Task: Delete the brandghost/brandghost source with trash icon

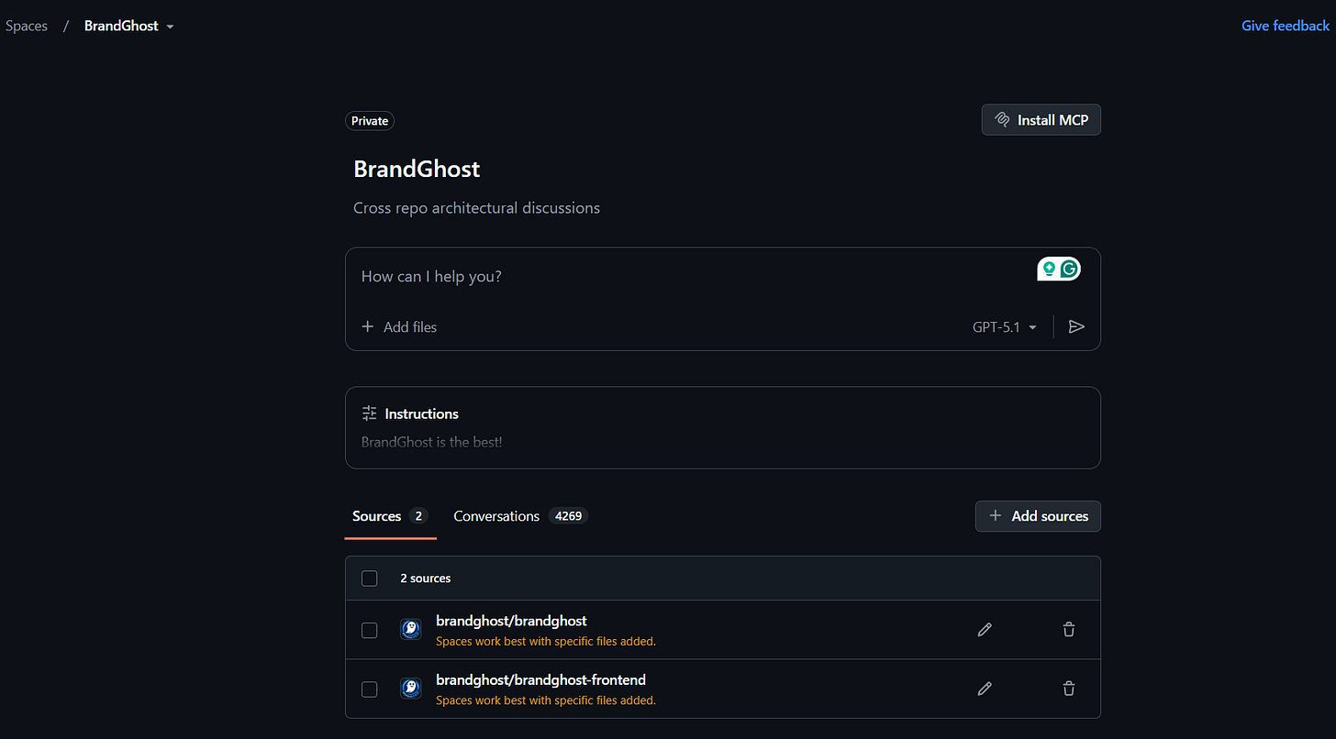Action: (1068, 630)
